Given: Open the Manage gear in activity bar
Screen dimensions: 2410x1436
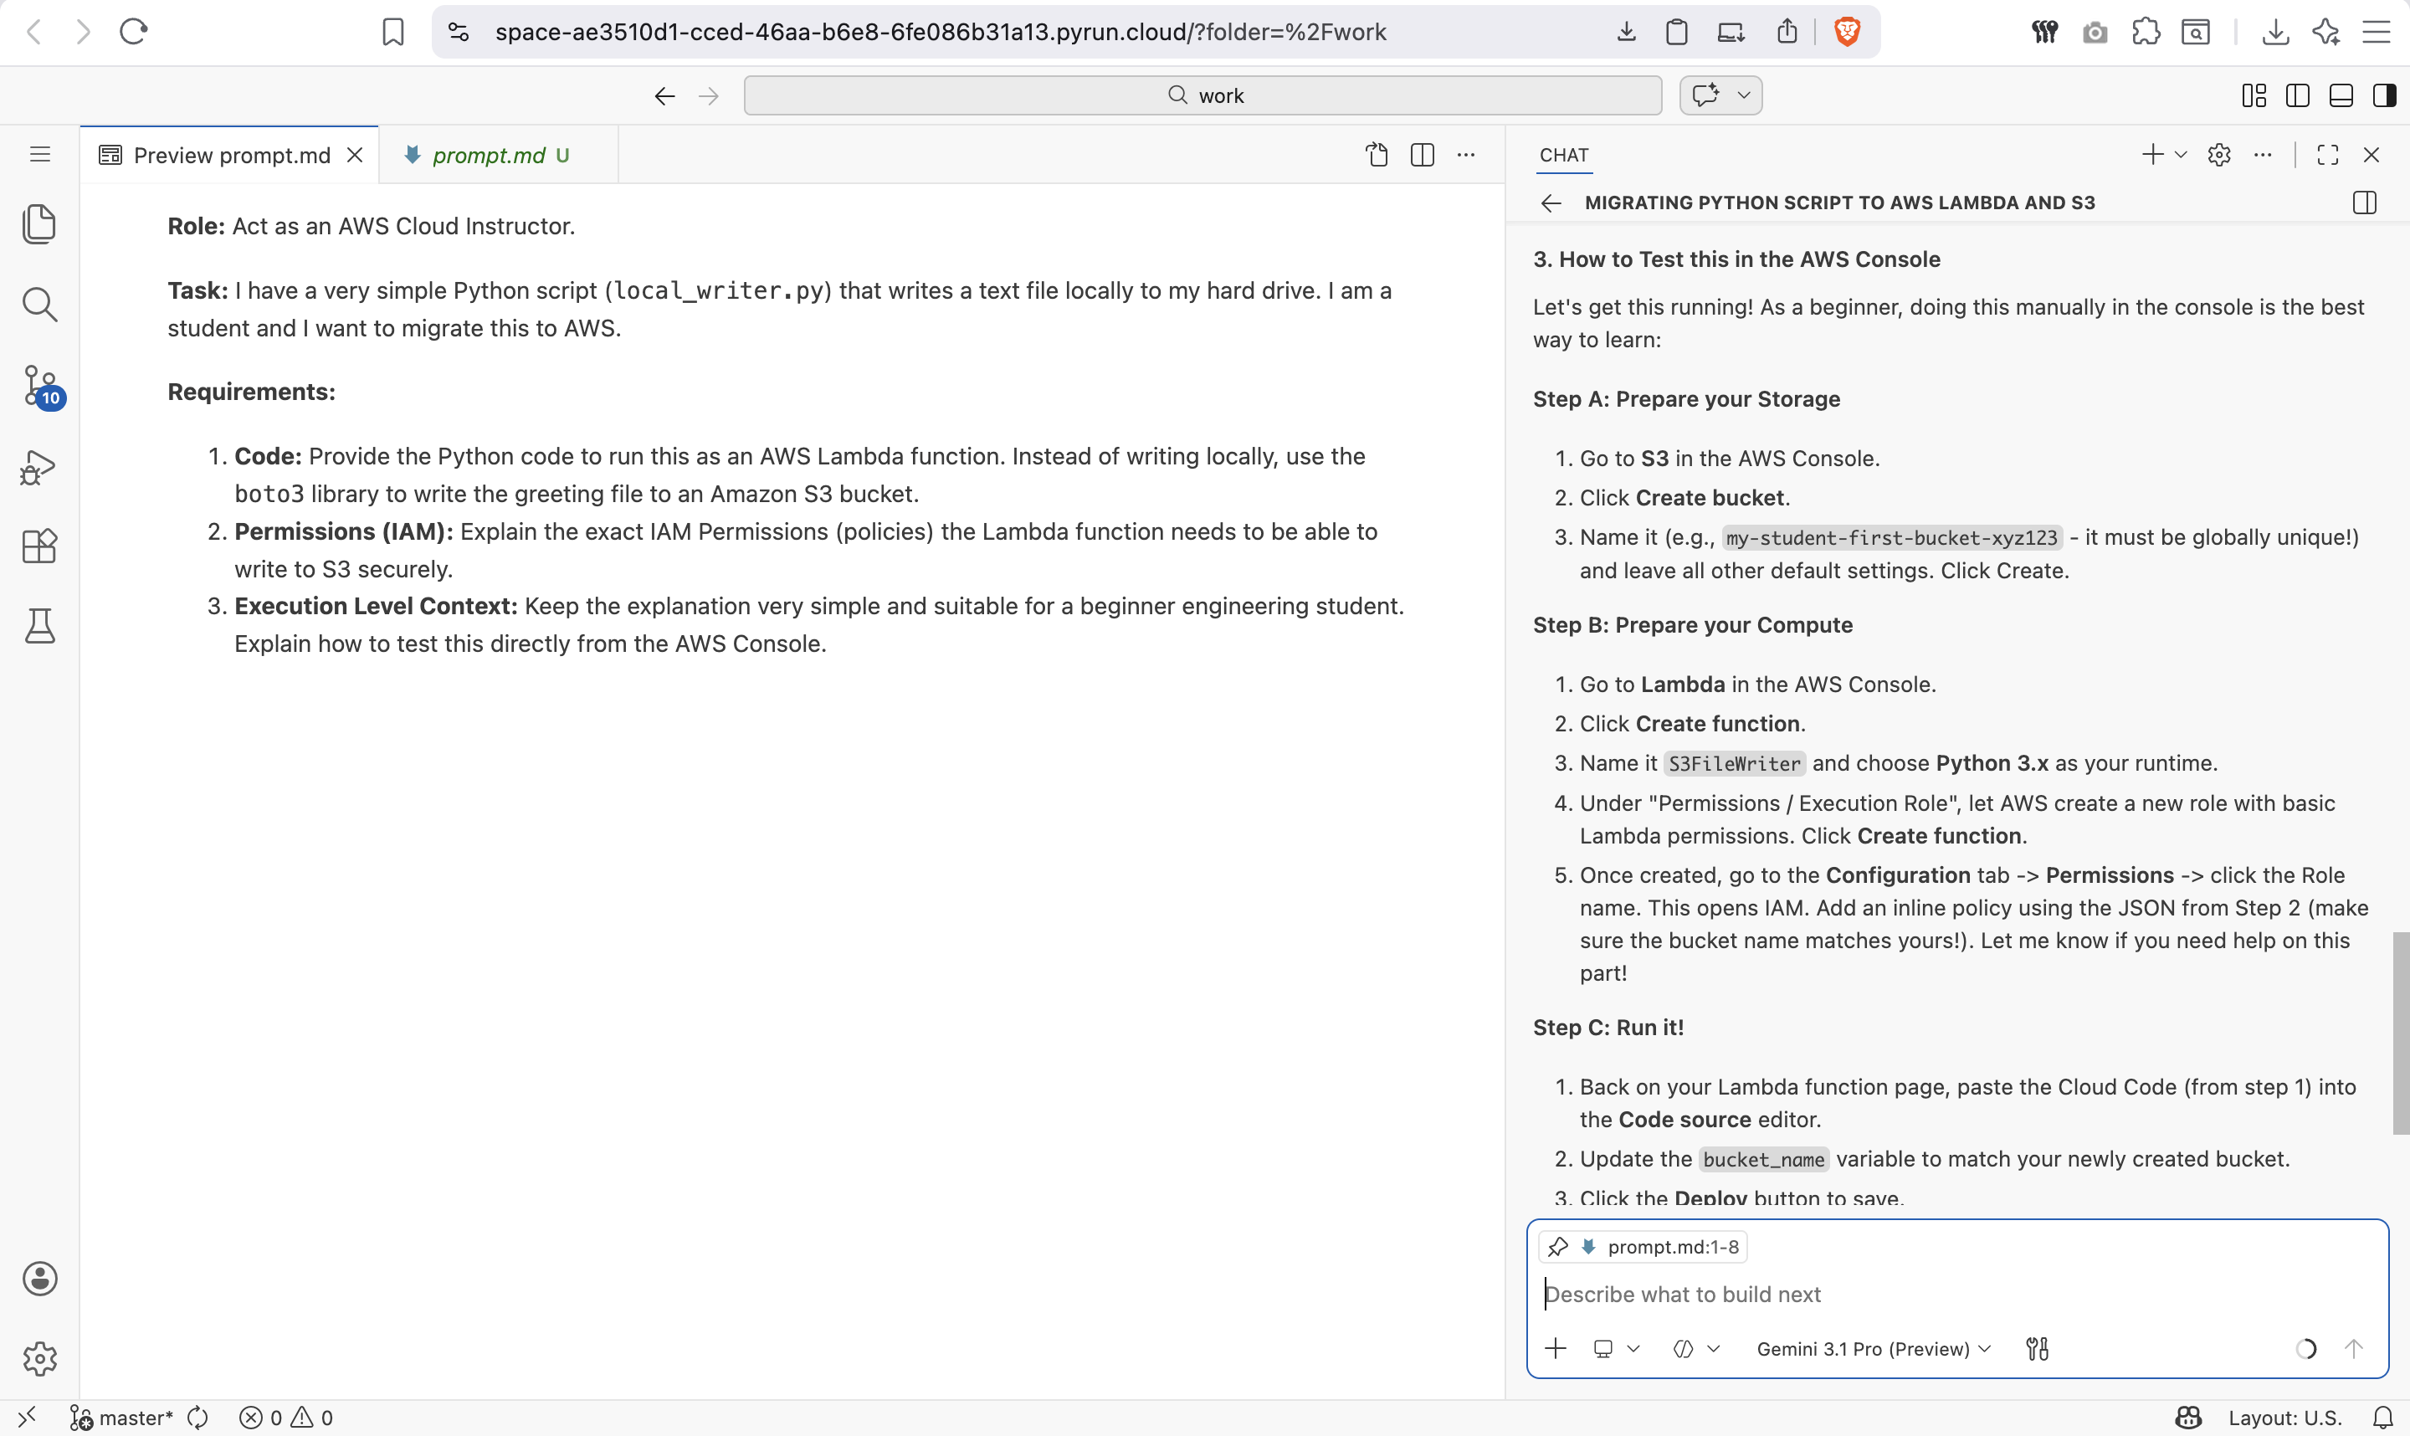Looking at the screenshot, I should pos(39,1358).
